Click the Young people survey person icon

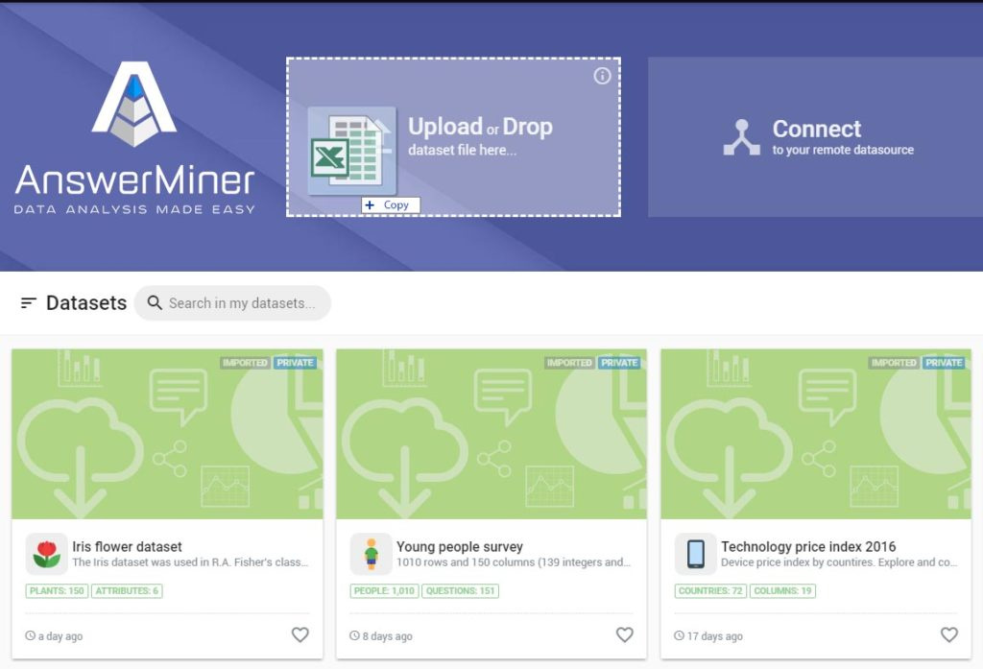tap(371, 554)
